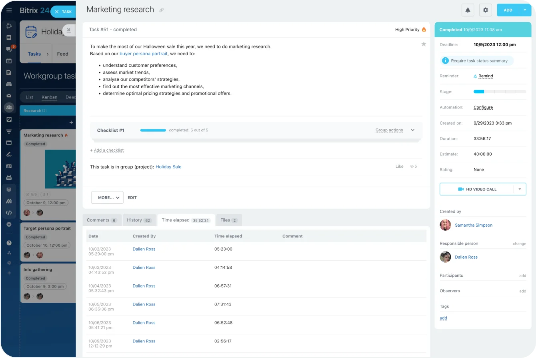Open the Holiday Sale project link
The height and width of the screenshot is (358, 536).
[168, 167]
